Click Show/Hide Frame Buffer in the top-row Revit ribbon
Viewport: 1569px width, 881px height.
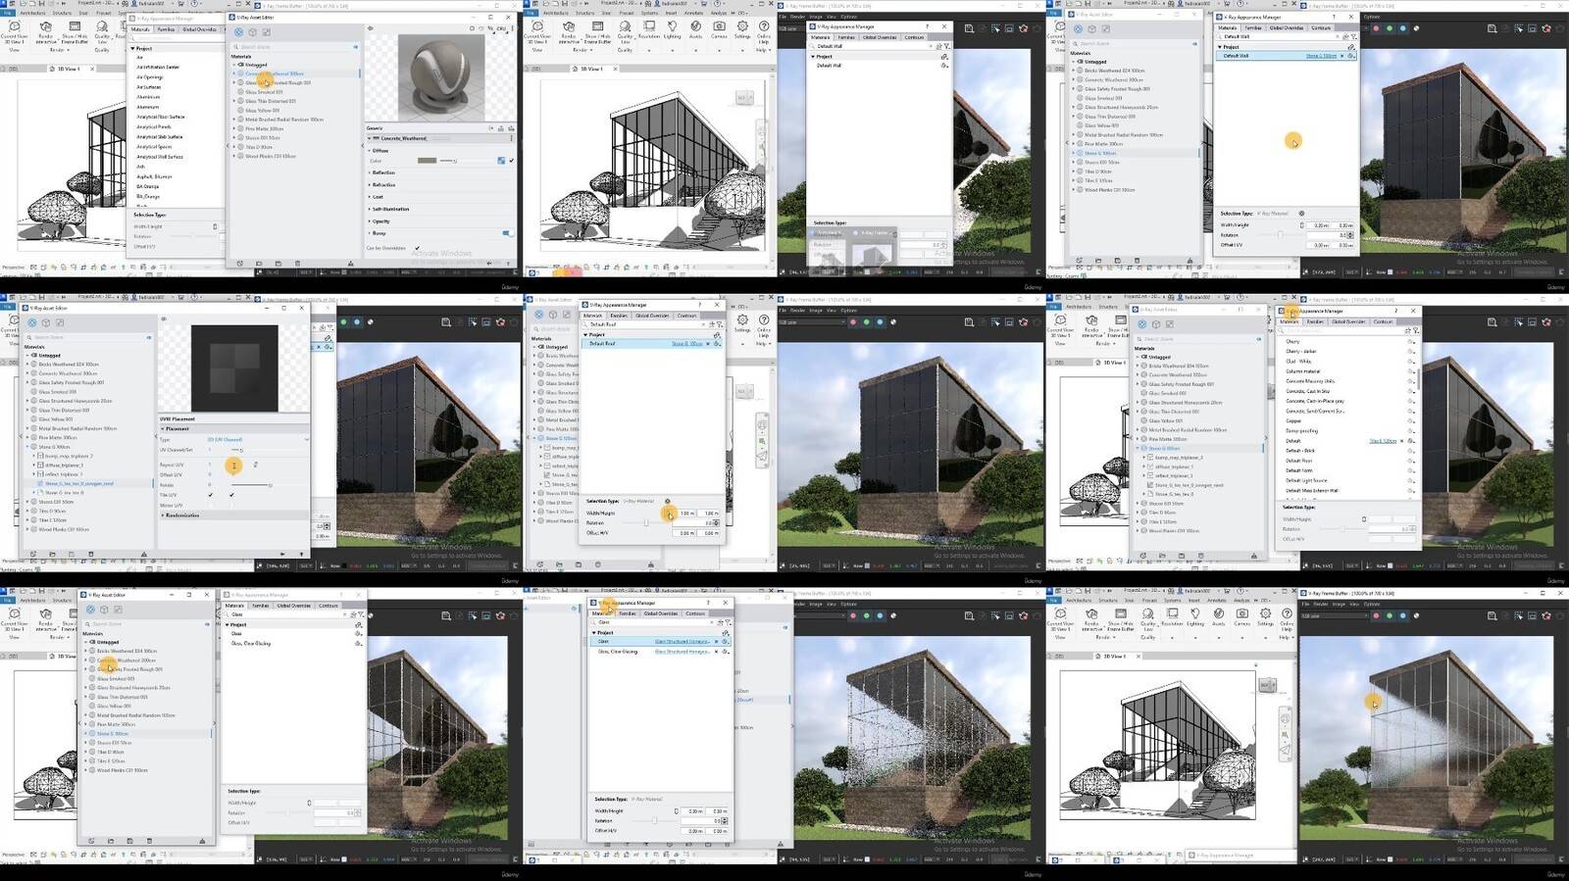[597, 31]
